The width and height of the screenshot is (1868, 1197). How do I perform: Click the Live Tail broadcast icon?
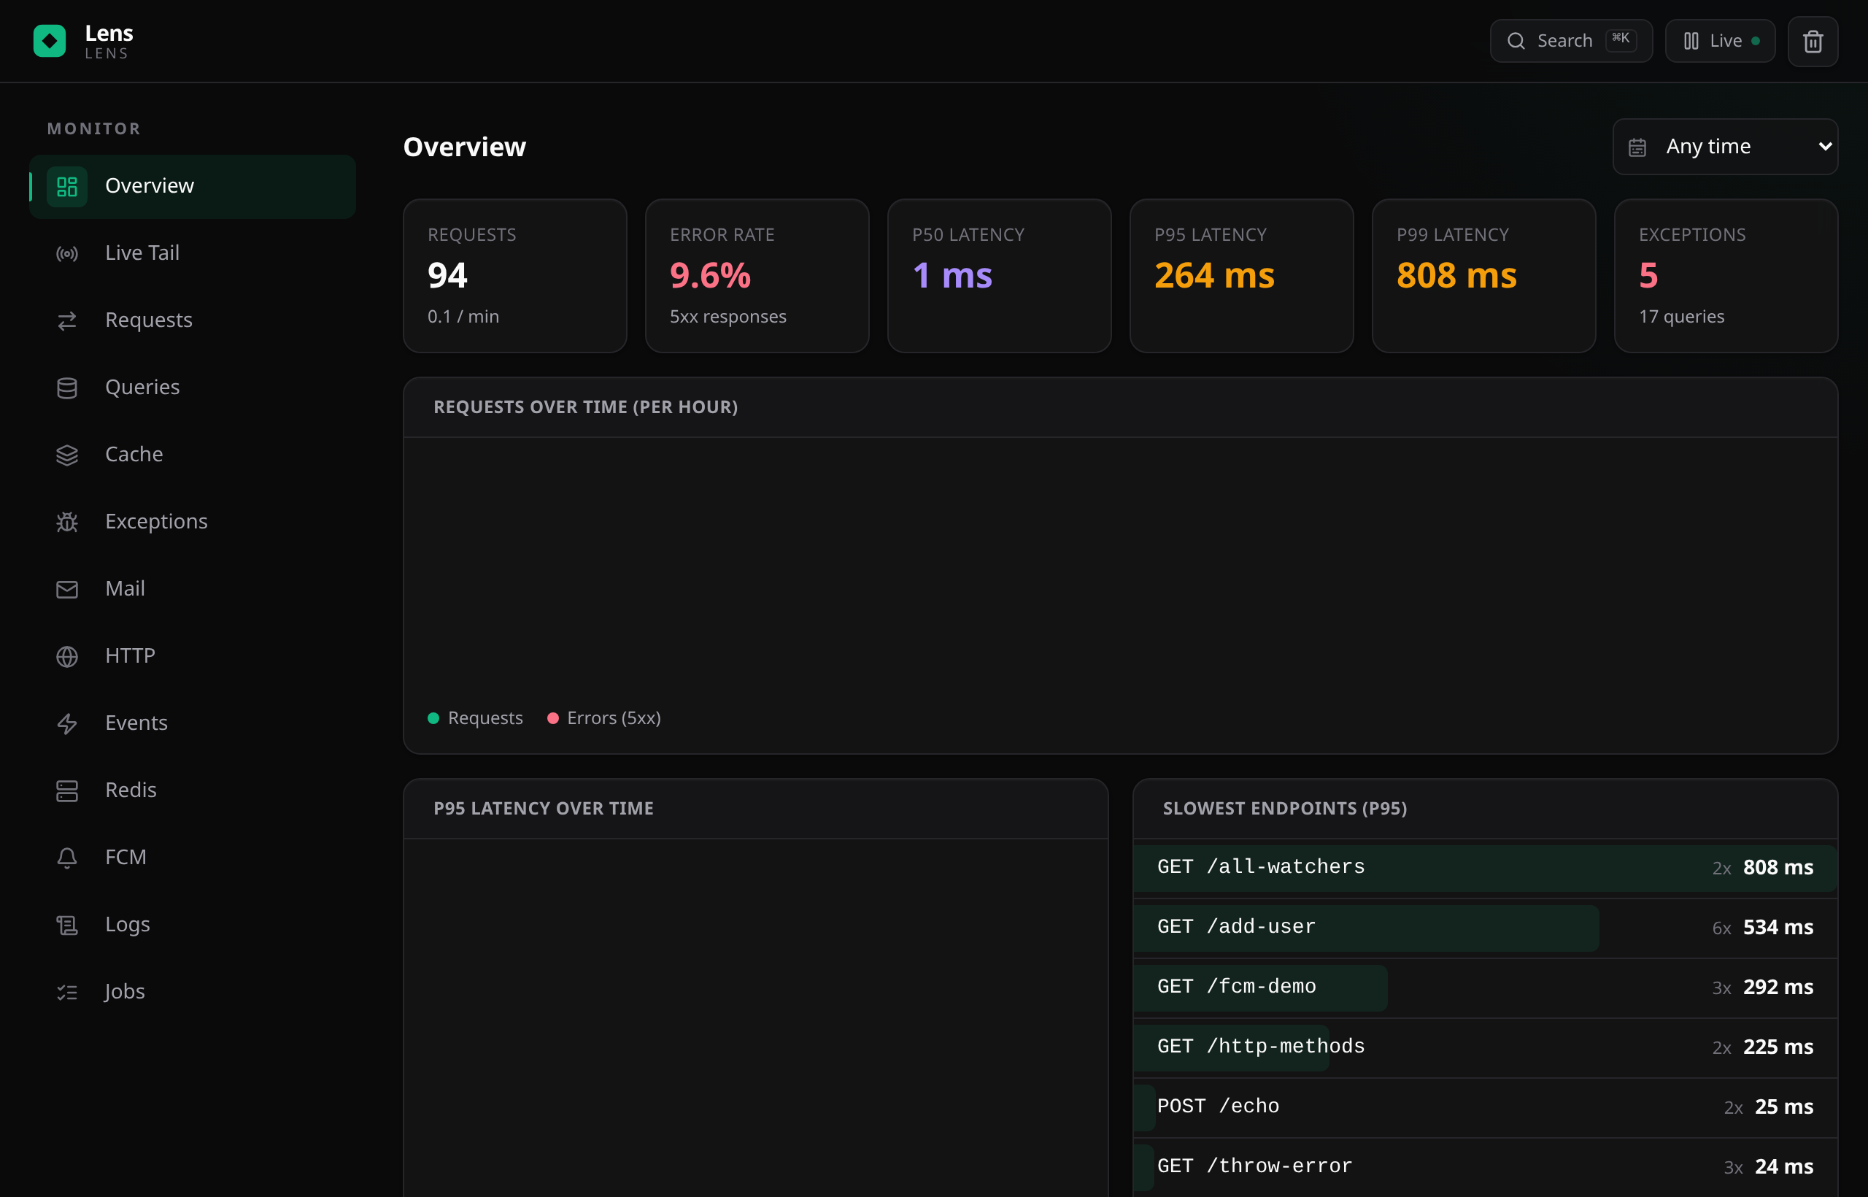tap(67, 253)
